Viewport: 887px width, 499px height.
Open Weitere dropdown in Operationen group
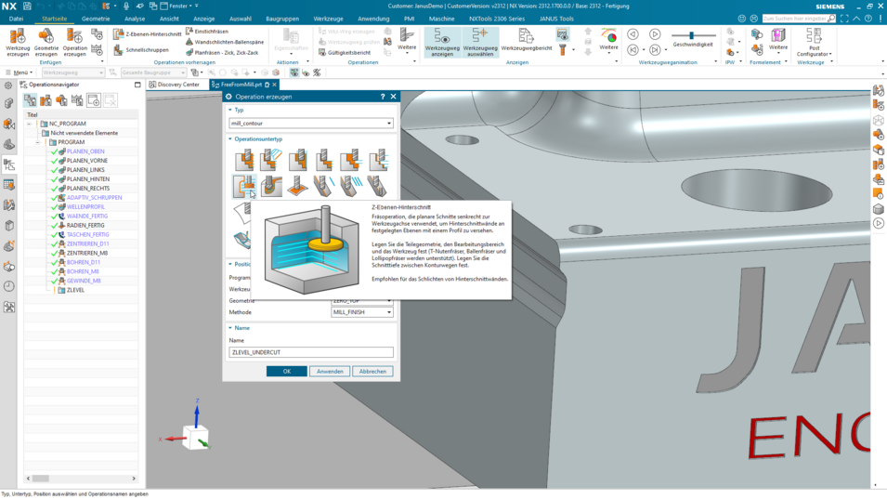tap(407, 40)
